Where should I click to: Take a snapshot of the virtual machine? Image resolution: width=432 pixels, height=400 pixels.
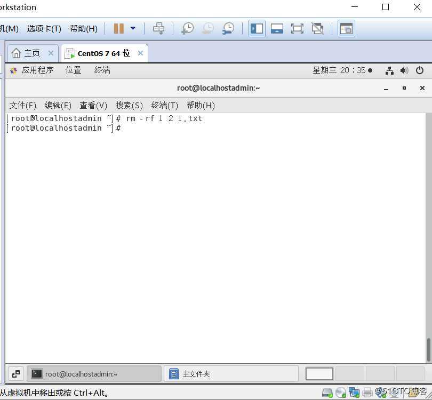(x=188, y=28)
